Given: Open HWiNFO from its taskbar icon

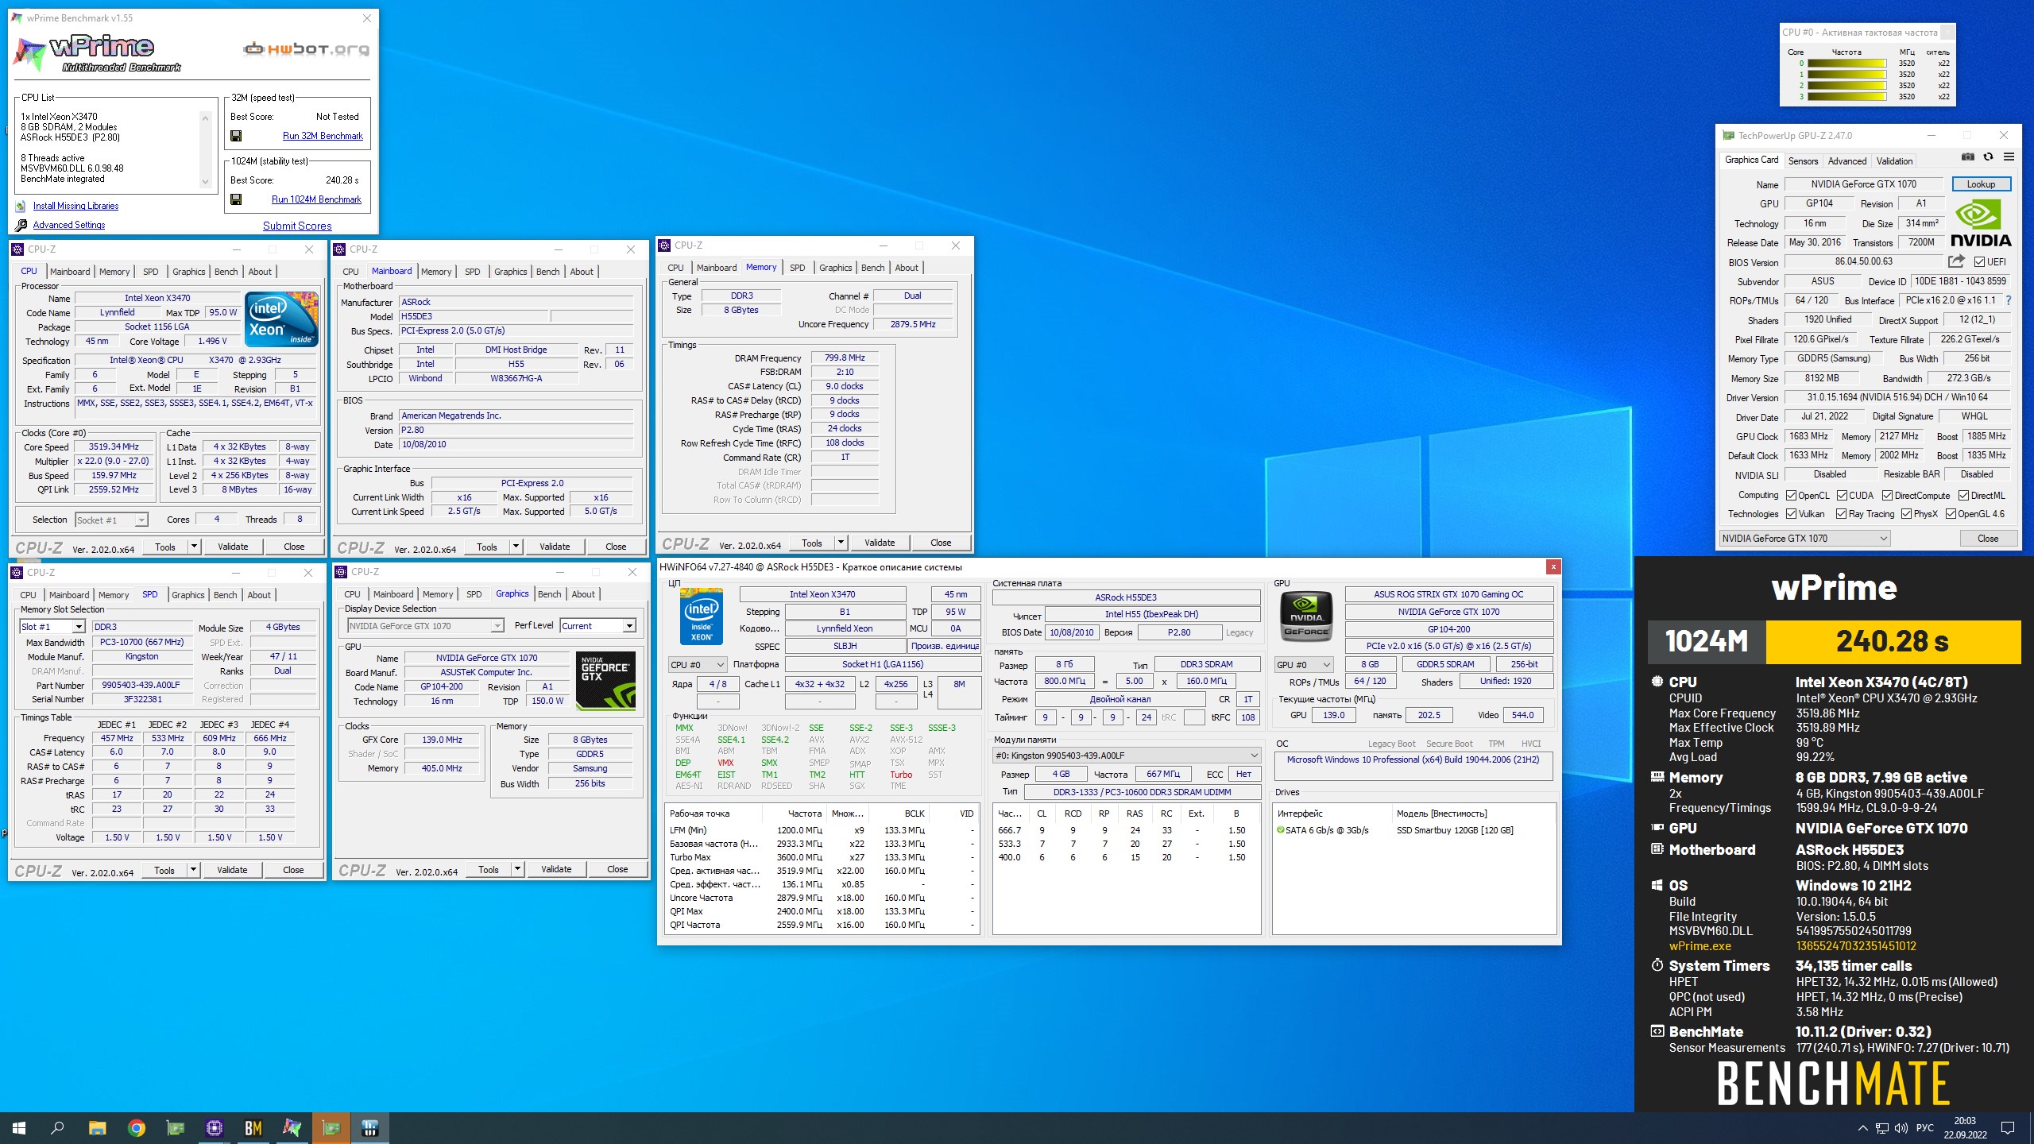Looking at the screenshot, I should coord(369,1127).
